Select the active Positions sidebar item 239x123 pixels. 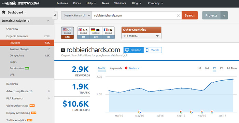pos(27,43)
